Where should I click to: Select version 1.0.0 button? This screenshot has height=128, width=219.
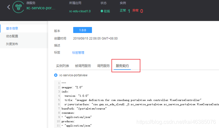[x=83, y=30]
